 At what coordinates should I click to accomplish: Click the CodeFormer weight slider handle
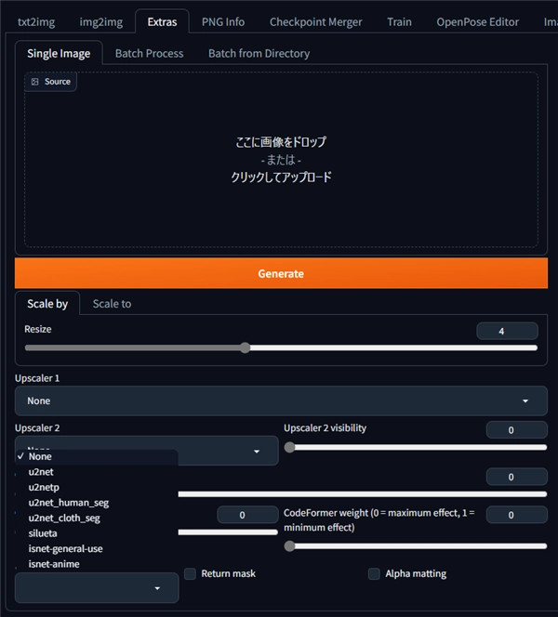(x=289, y=546)
